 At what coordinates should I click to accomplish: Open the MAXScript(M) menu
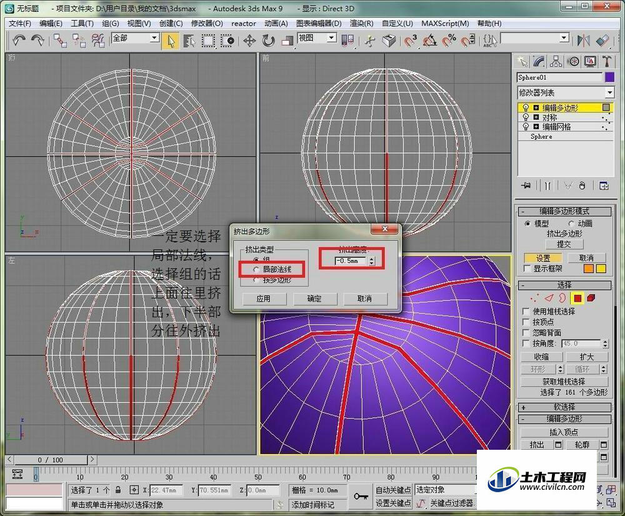click(445, 24)
